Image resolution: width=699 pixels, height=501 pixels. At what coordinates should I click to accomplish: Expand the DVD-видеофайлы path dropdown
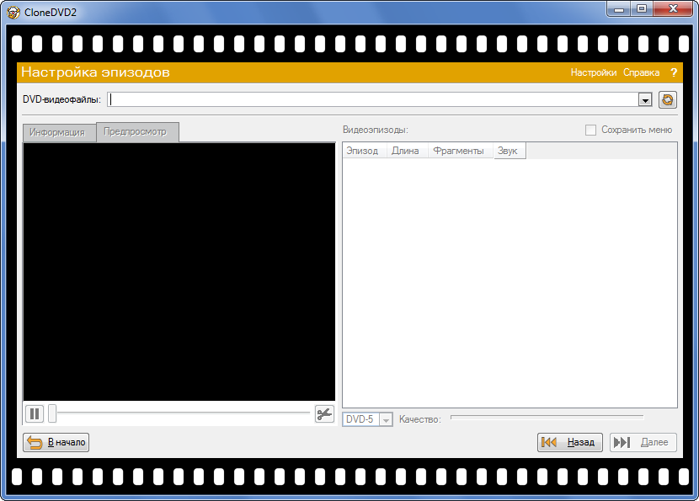click(x=645, y=100)
